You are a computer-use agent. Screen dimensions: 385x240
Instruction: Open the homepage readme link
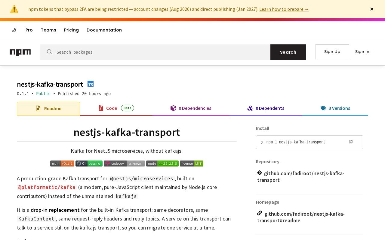pyautogui.click(x=301, y=217)
